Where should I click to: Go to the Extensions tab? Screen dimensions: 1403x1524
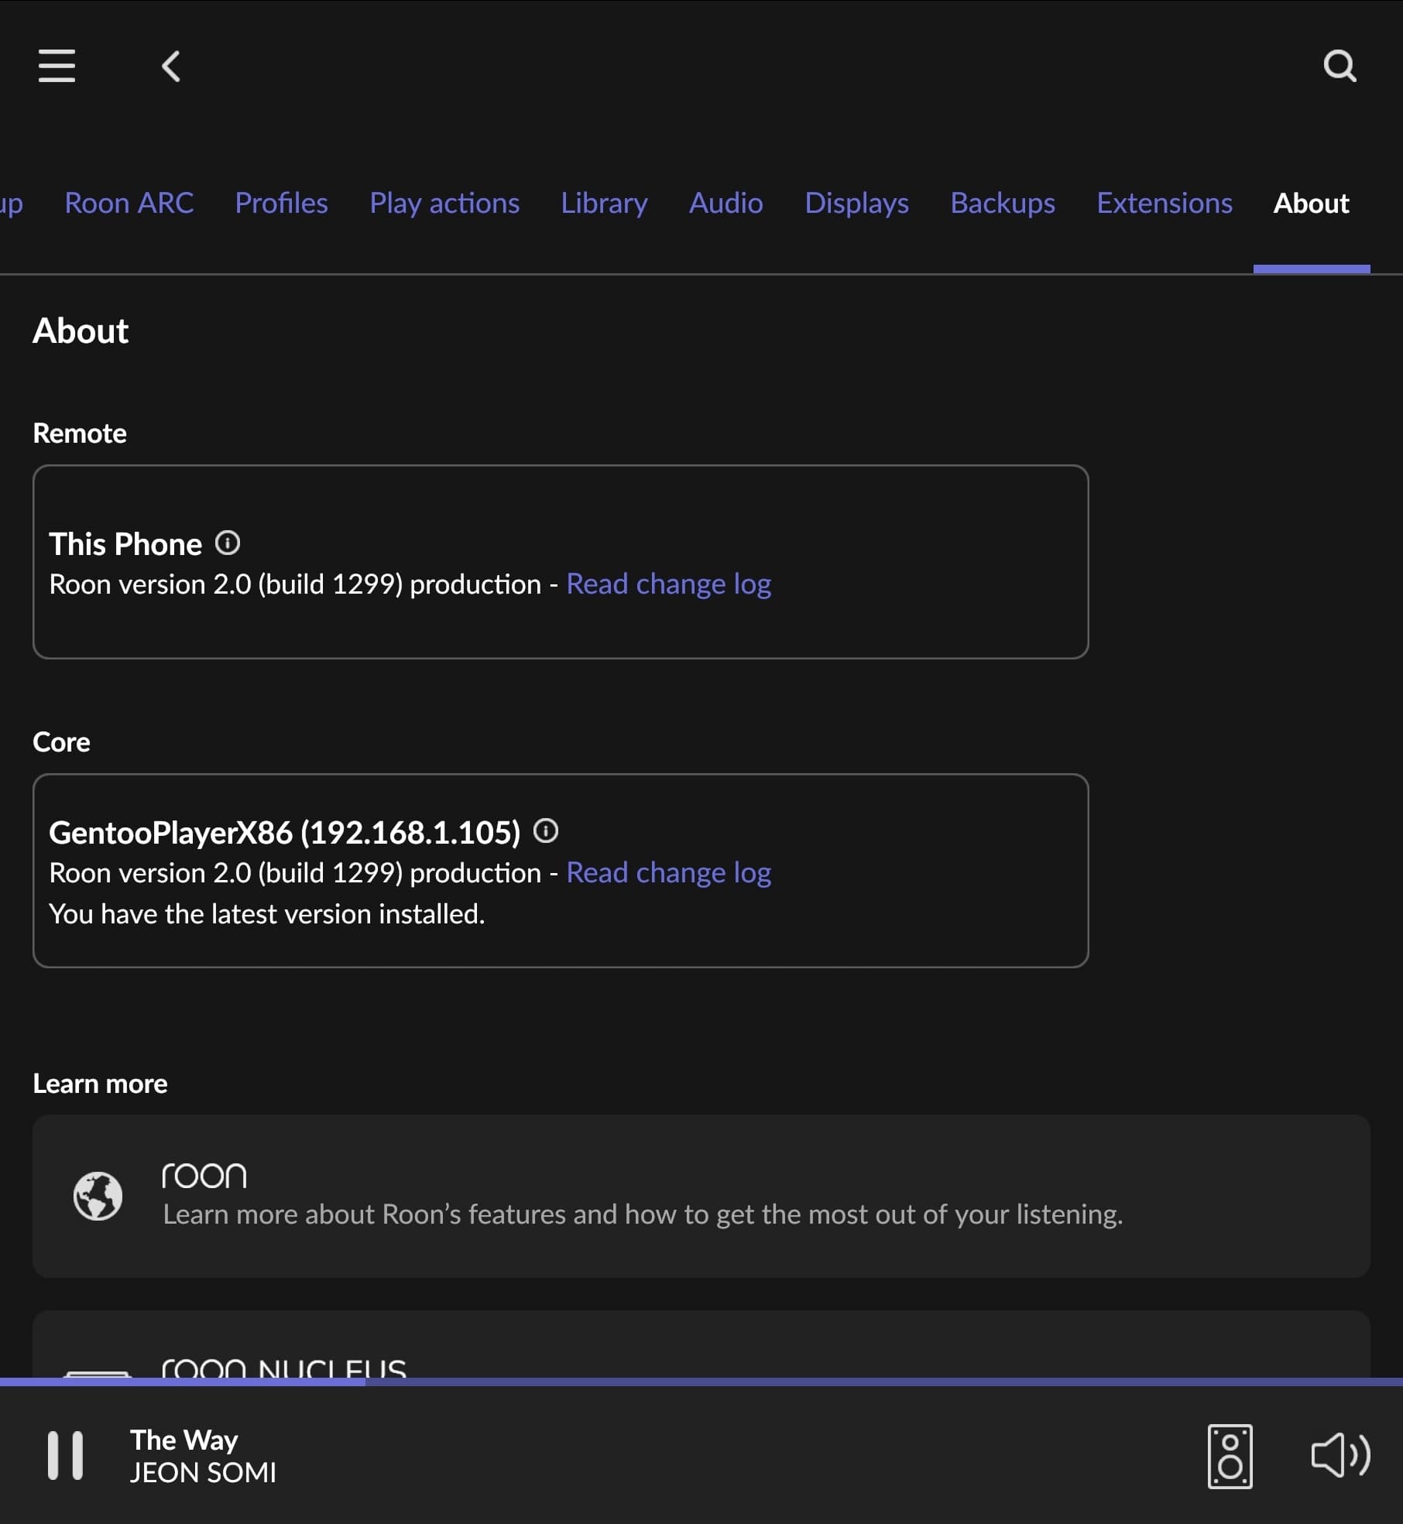[x=1165, y=203]
